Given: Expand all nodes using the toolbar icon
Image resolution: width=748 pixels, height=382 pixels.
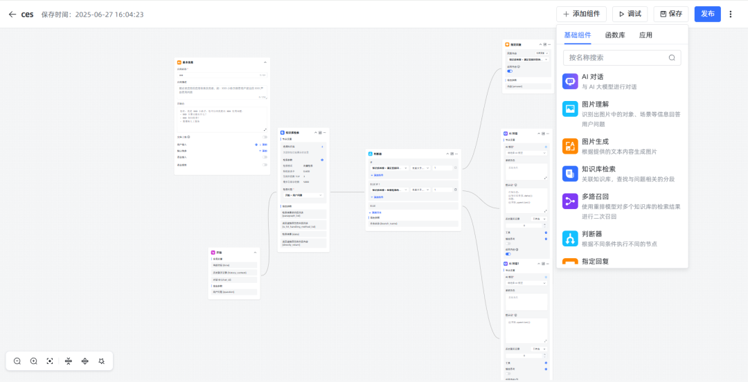Looking at the screenshot, I should pyautogui.click(x=84, y=361).
